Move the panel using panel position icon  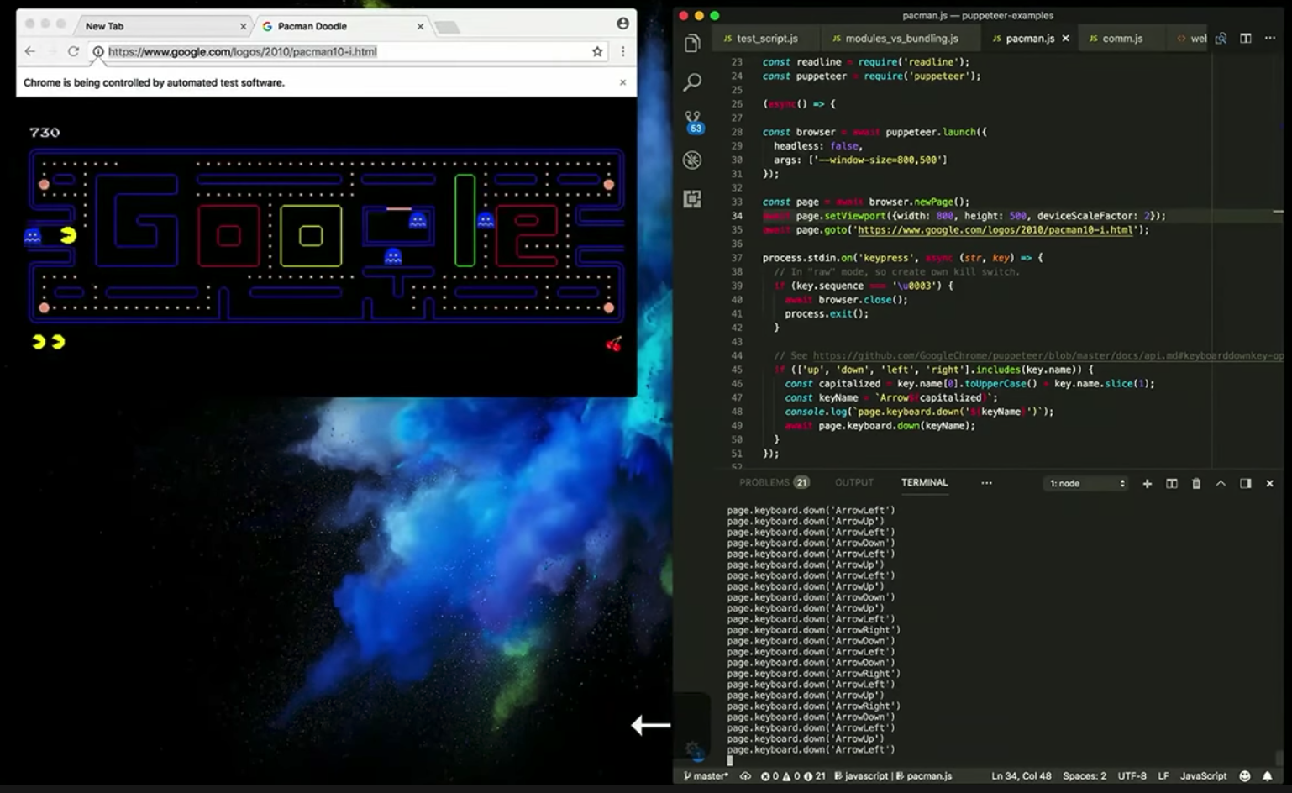pos(1246,483)
